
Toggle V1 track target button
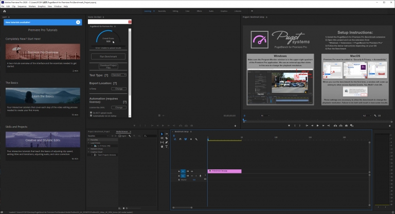point(183,171)
